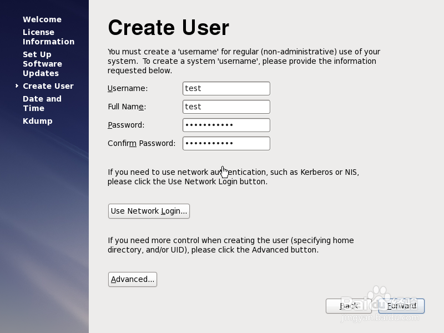The width and height of the screenshot is (444, 333).
Task: Click the Confirm Password: label
Action: (142, 143)
